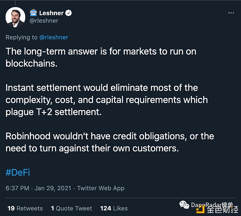The height and width of the screenshot is (216, 241).
Task: Open the Twitter Web App source link
Action: pyautogui.click(x=100, y=188)
